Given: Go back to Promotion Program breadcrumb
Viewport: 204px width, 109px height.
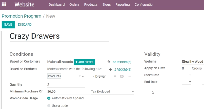Looking at the screenshot, I should 22,16.
